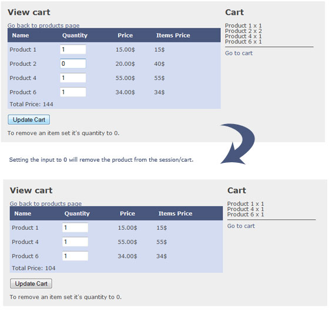Click the Items Price header in upper table

tap(173, 35)
